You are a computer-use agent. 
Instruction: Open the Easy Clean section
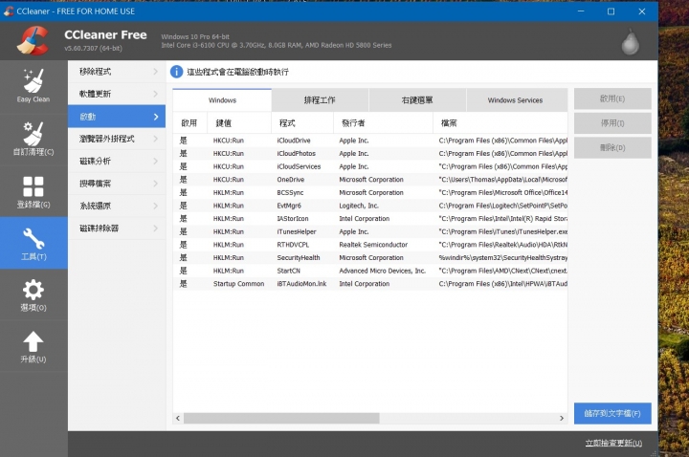(x=33, y=86)
